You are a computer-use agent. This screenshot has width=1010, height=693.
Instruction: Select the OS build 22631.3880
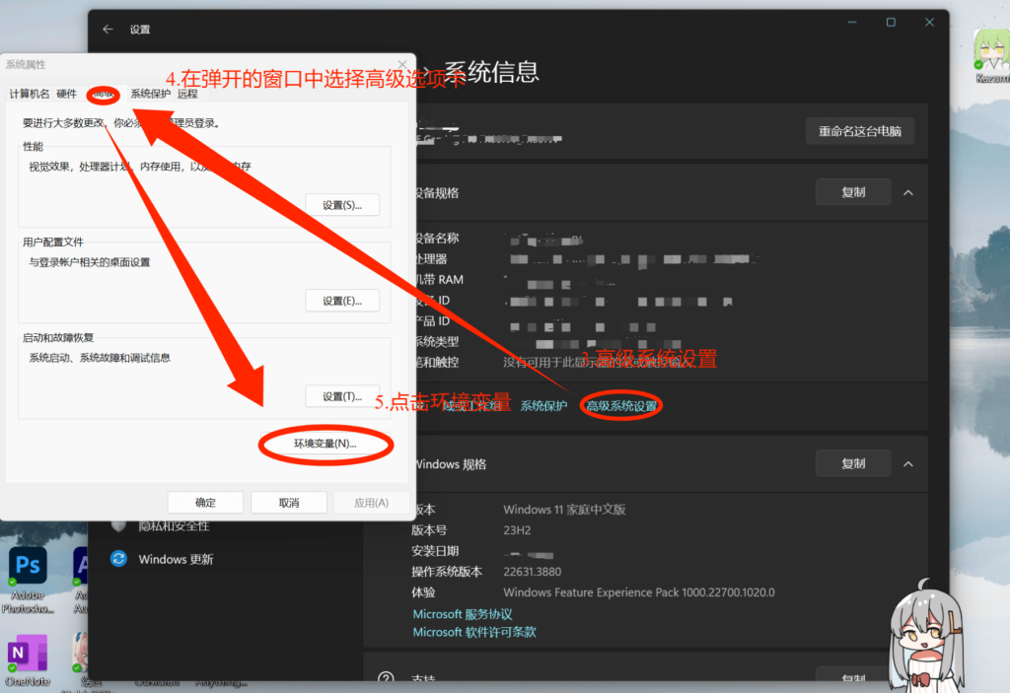(532, 572)
